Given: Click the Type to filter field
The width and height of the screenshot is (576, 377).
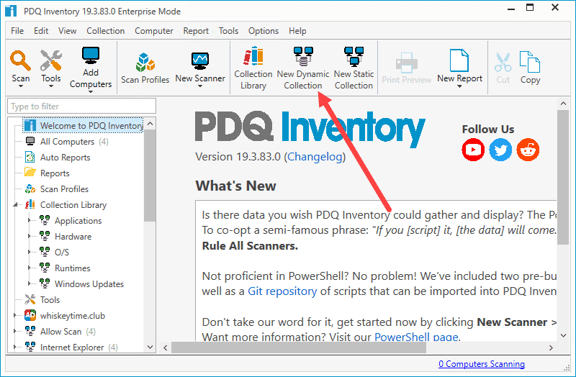Looking at the screenshot, I should tap(81, 106).
